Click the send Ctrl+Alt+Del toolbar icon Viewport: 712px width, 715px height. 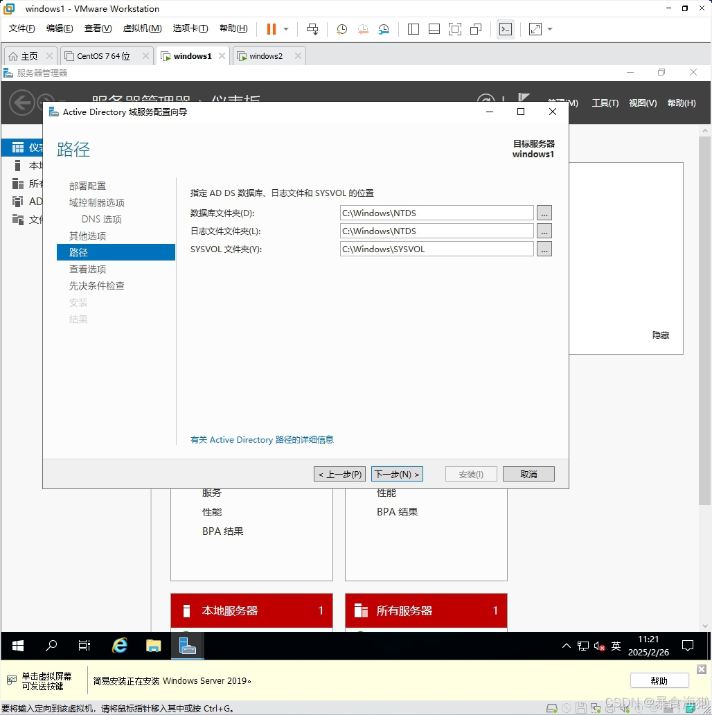point(312,29)
